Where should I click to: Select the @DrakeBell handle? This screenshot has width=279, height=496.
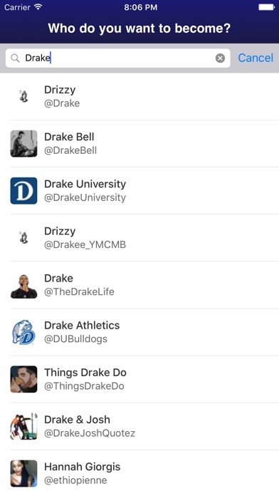tap(70, 150)
